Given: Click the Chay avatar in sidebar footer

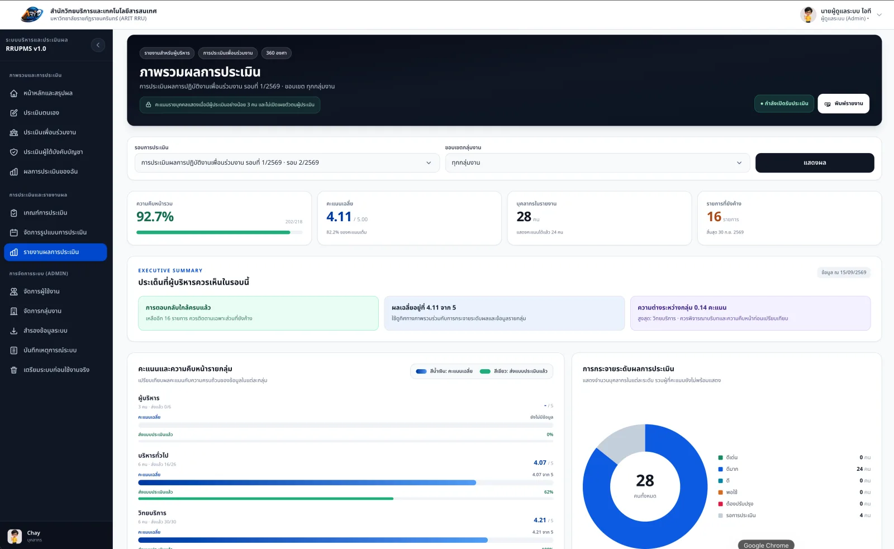Looking at the screenshot, I should [15, 536].
